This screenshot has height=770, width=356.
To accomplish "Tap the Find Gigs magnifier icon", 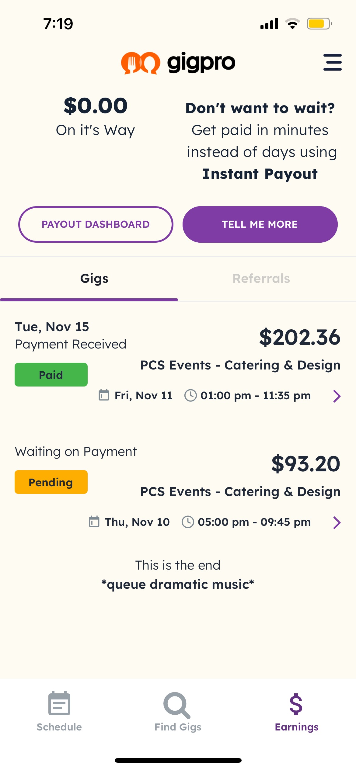I will tap(177, 705).
